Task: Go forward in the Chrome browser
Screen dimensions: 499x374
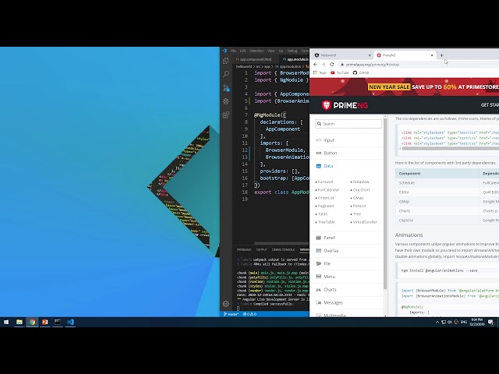Action: click(324, 64)
